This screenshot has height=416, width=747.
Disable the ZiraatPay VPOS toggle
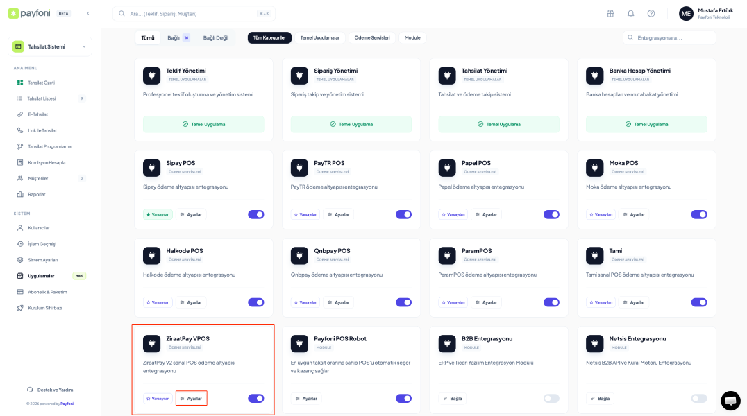pos(256,399)
